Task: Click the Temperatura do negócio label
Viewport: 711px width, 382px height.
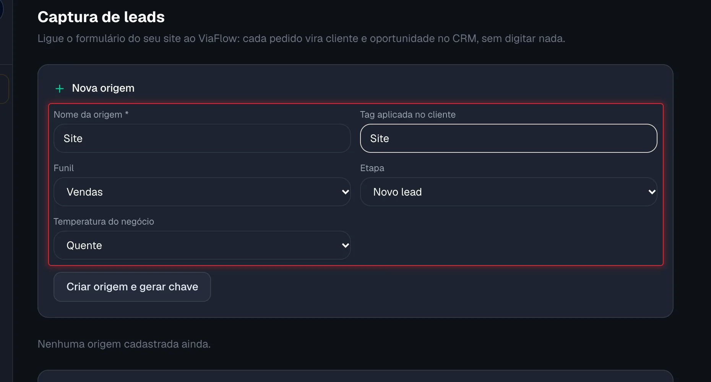Action: tap(104, 222)
